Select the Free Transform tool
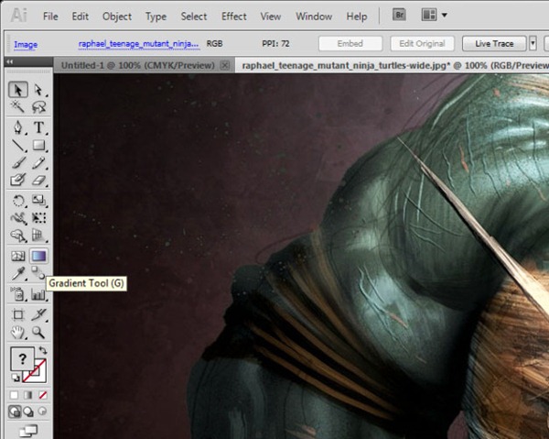This screenshot has width=549, height=439. click(38, 218)
